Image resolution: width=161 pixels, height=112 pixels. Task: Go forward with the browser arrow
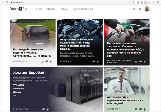coord(3,2)
